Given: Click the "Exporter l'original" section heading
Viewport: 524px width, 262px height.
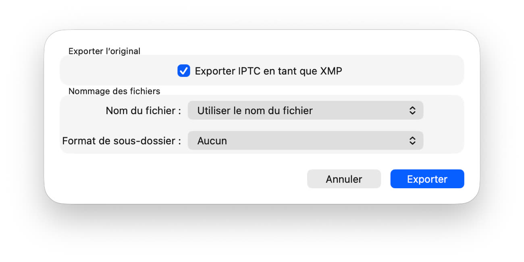Looking at the screenshot, I should 104,51.
